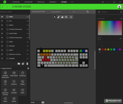Image resolution: width=123 pixels, height=104 pixels.
Task: Click the spacebar key on keyboard preview
Action: tap(56, 66)
